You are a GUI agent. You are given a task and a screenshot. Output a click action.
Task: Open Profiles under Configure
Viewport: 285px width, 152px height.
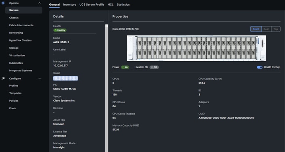[x=14, y=85]
